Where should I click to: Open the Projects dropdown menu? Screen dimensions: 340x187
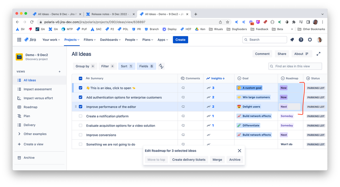[72, 40]
